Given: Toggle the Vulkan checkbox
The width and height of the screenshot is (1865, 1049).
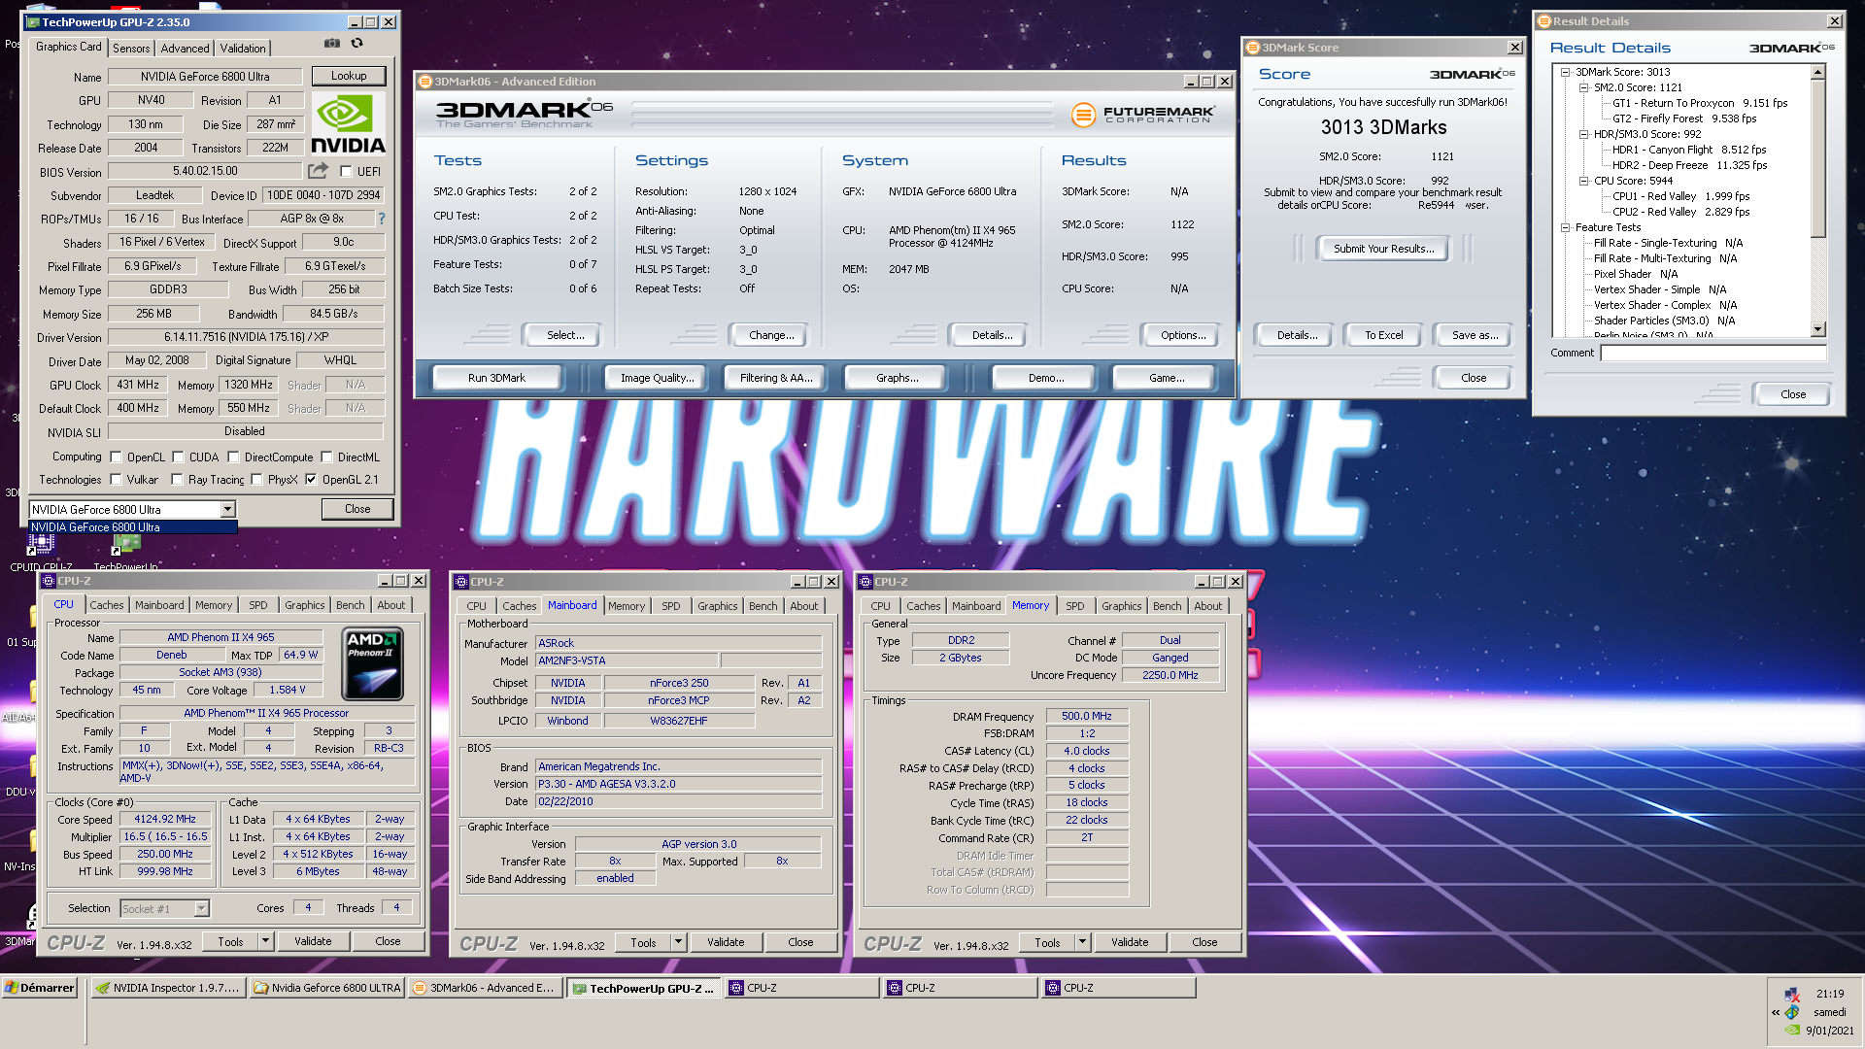Looking at the screenshot, I should (116, 479).
